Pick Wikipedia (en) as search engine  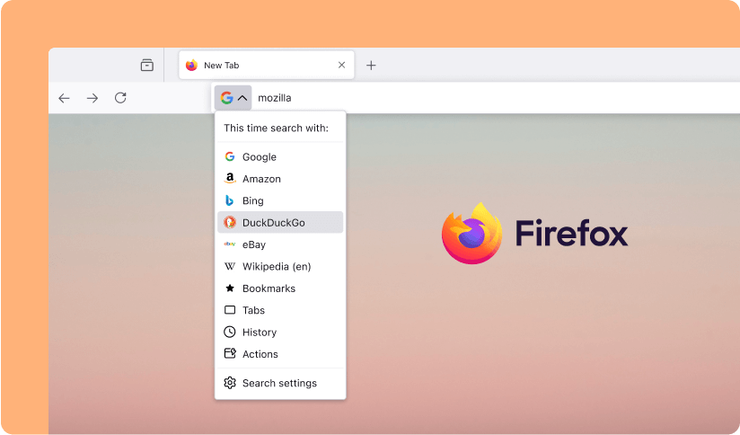click(280, 266)
